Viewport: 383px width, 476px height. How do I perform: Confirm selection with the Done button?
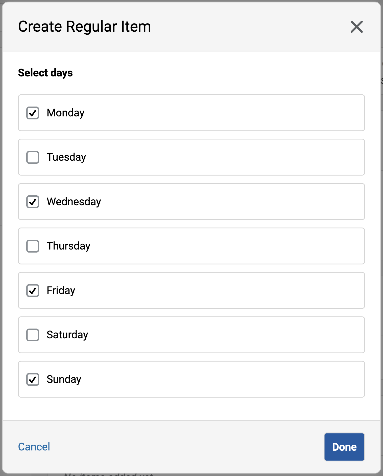(x=344, y=447)
